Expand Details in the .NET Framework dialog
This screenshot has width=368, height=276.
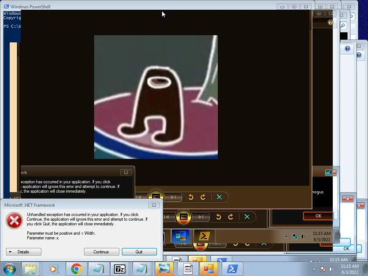click(23, 252)
